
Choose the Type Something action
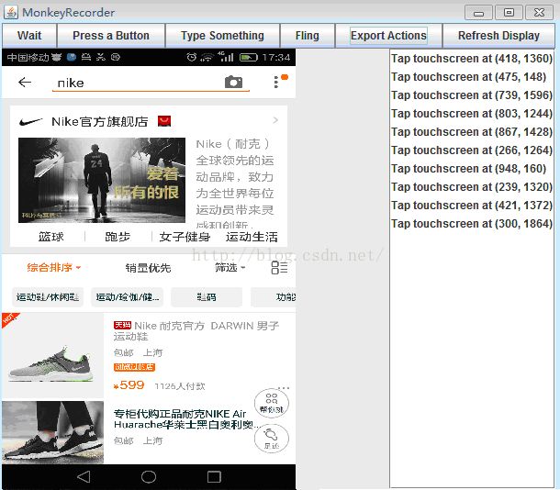(222, 36)
